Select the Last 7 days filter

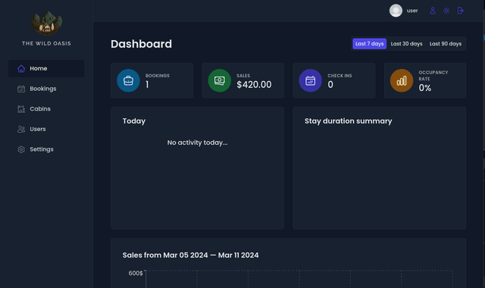click(369, 44)
